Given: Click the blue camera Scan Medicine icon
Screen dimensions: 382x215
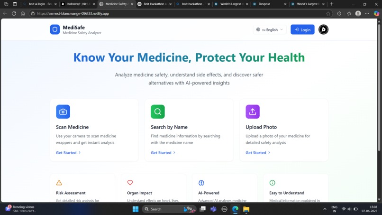Looking at the screenshot, I should click(63, 112).
